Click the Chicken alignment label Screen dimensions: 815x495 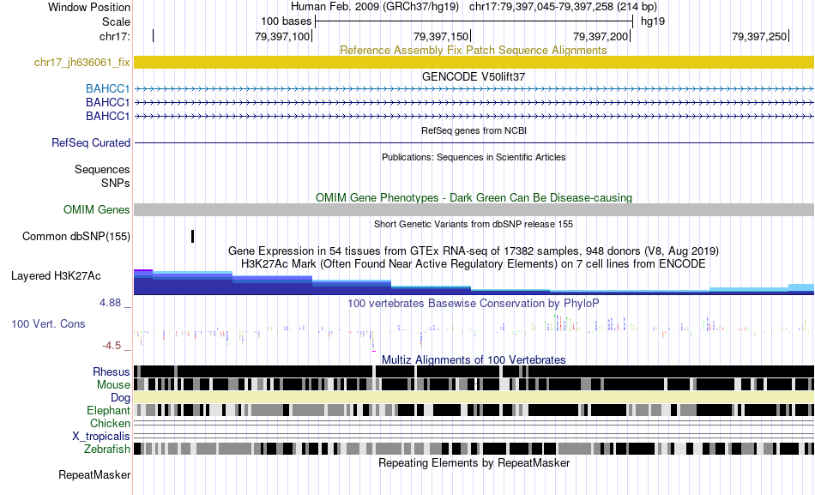(x=110, y=423)
